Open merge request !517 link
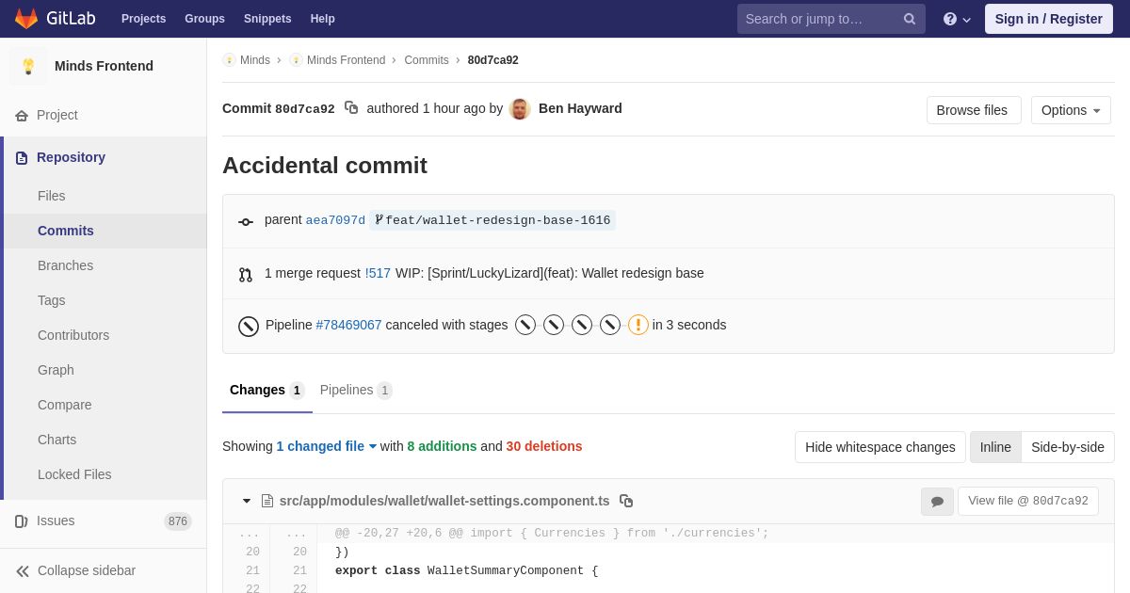The height and width of the screenshot is (593, 1130). [378, 273]
